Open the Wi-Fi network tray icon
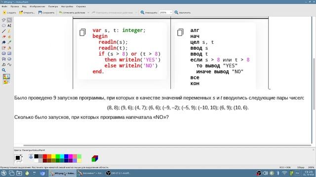Screen dimensions: 316x177 click(x=284, y=173)
